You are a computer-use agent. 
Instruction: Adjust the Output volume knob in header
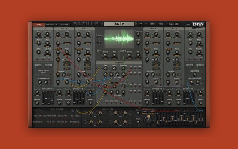(177, 24)
